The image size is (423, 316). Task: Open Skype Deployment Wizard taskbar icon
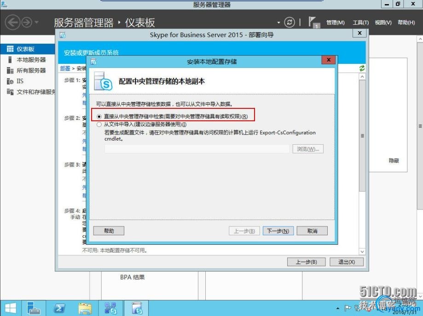tap(137, 308)
